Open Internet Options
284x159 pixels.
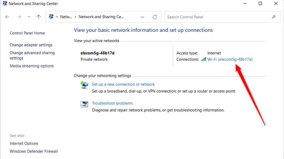pos(24,143)
